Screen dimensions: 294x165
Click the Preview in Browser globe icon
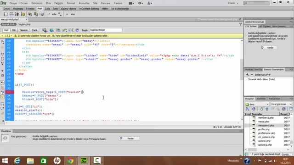click(x=51, y=30)
